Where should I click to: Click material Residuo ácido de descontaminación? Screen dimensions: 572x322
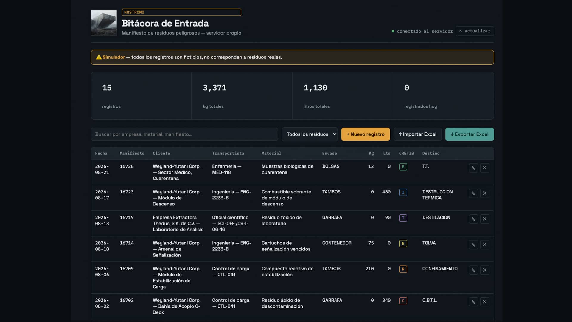(x=282, y=304)
